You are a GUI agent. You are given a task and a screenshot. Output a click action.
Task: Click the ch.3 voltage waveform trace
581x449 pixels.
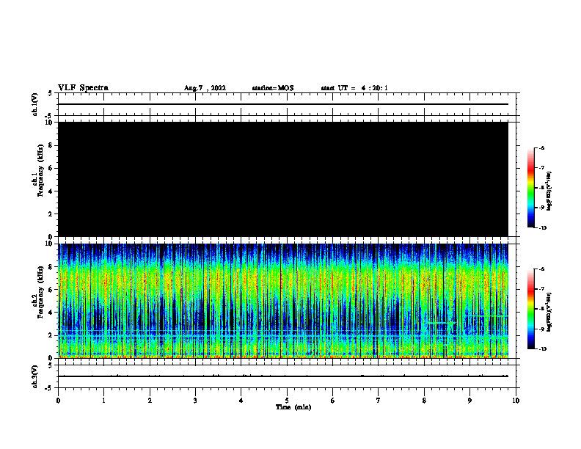click(283, 376)
